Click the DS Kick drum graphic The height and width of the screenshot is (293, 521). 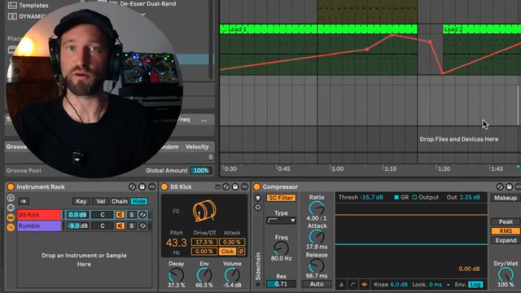click(204, 211)
